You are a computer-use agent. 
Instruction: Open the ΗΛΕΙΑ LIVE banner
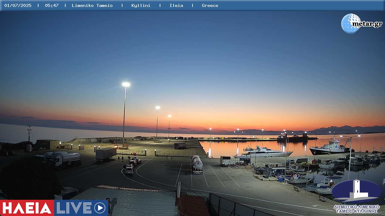point(54,208)
